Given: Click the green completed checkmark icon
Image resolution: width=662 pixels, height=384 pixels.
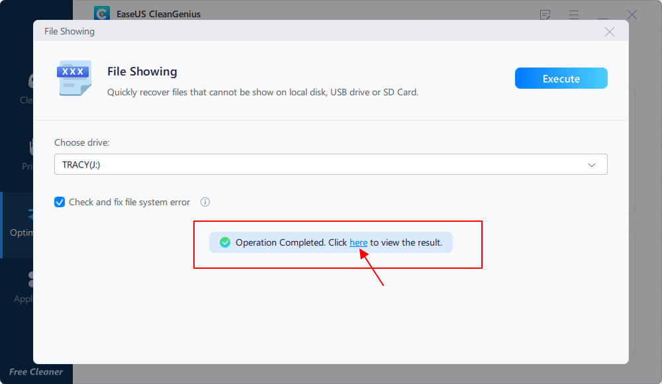Looking at the screenshot, I should (225, 242).
